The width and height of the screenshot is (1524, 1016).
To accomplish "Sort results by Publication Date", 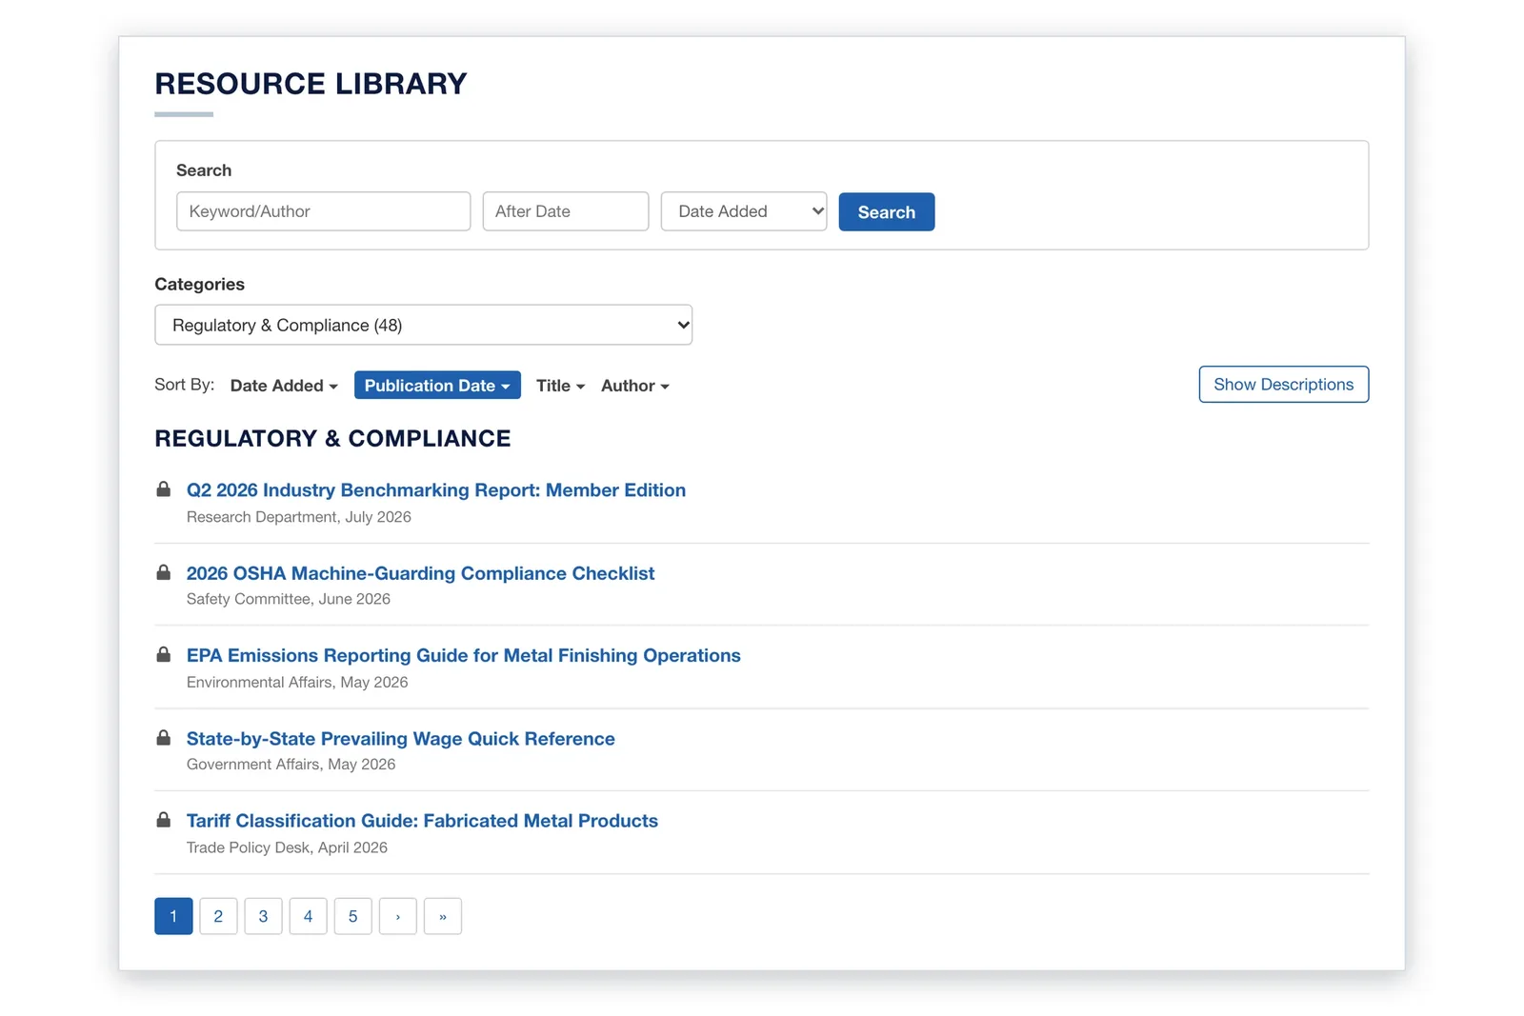I will click(437, 386).
